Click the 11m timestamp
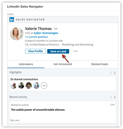 [x=112, y=104]
